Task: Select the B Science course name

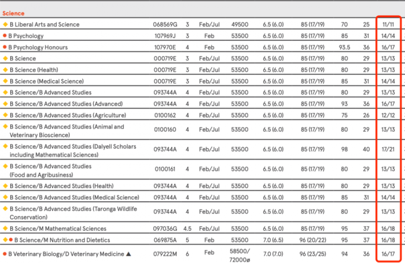Action: point(23,59)
